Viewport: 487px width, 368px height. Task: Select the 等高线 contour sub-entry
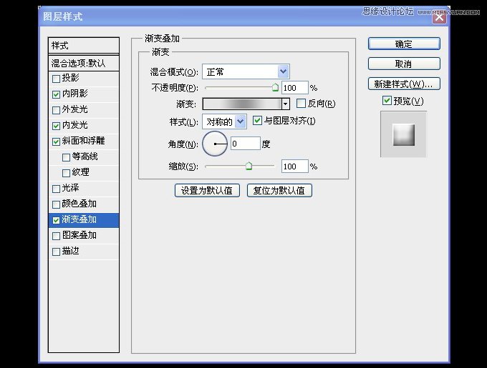pos(84,157)
